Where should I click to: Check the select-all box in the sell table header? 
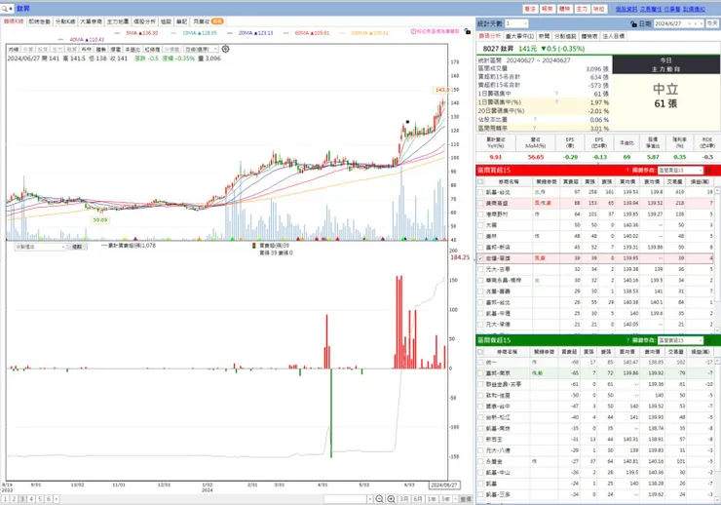pyautogui.click(x=480, y=352)
